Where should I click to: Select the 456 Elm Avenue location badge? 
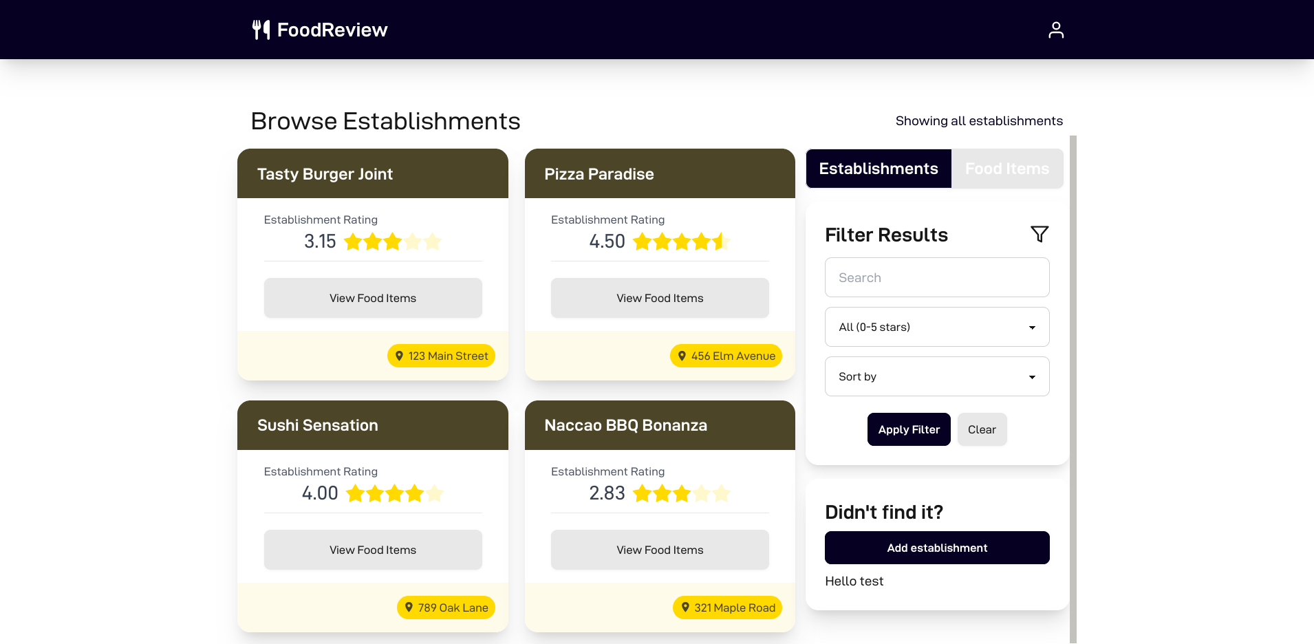[x=726, y=356]
